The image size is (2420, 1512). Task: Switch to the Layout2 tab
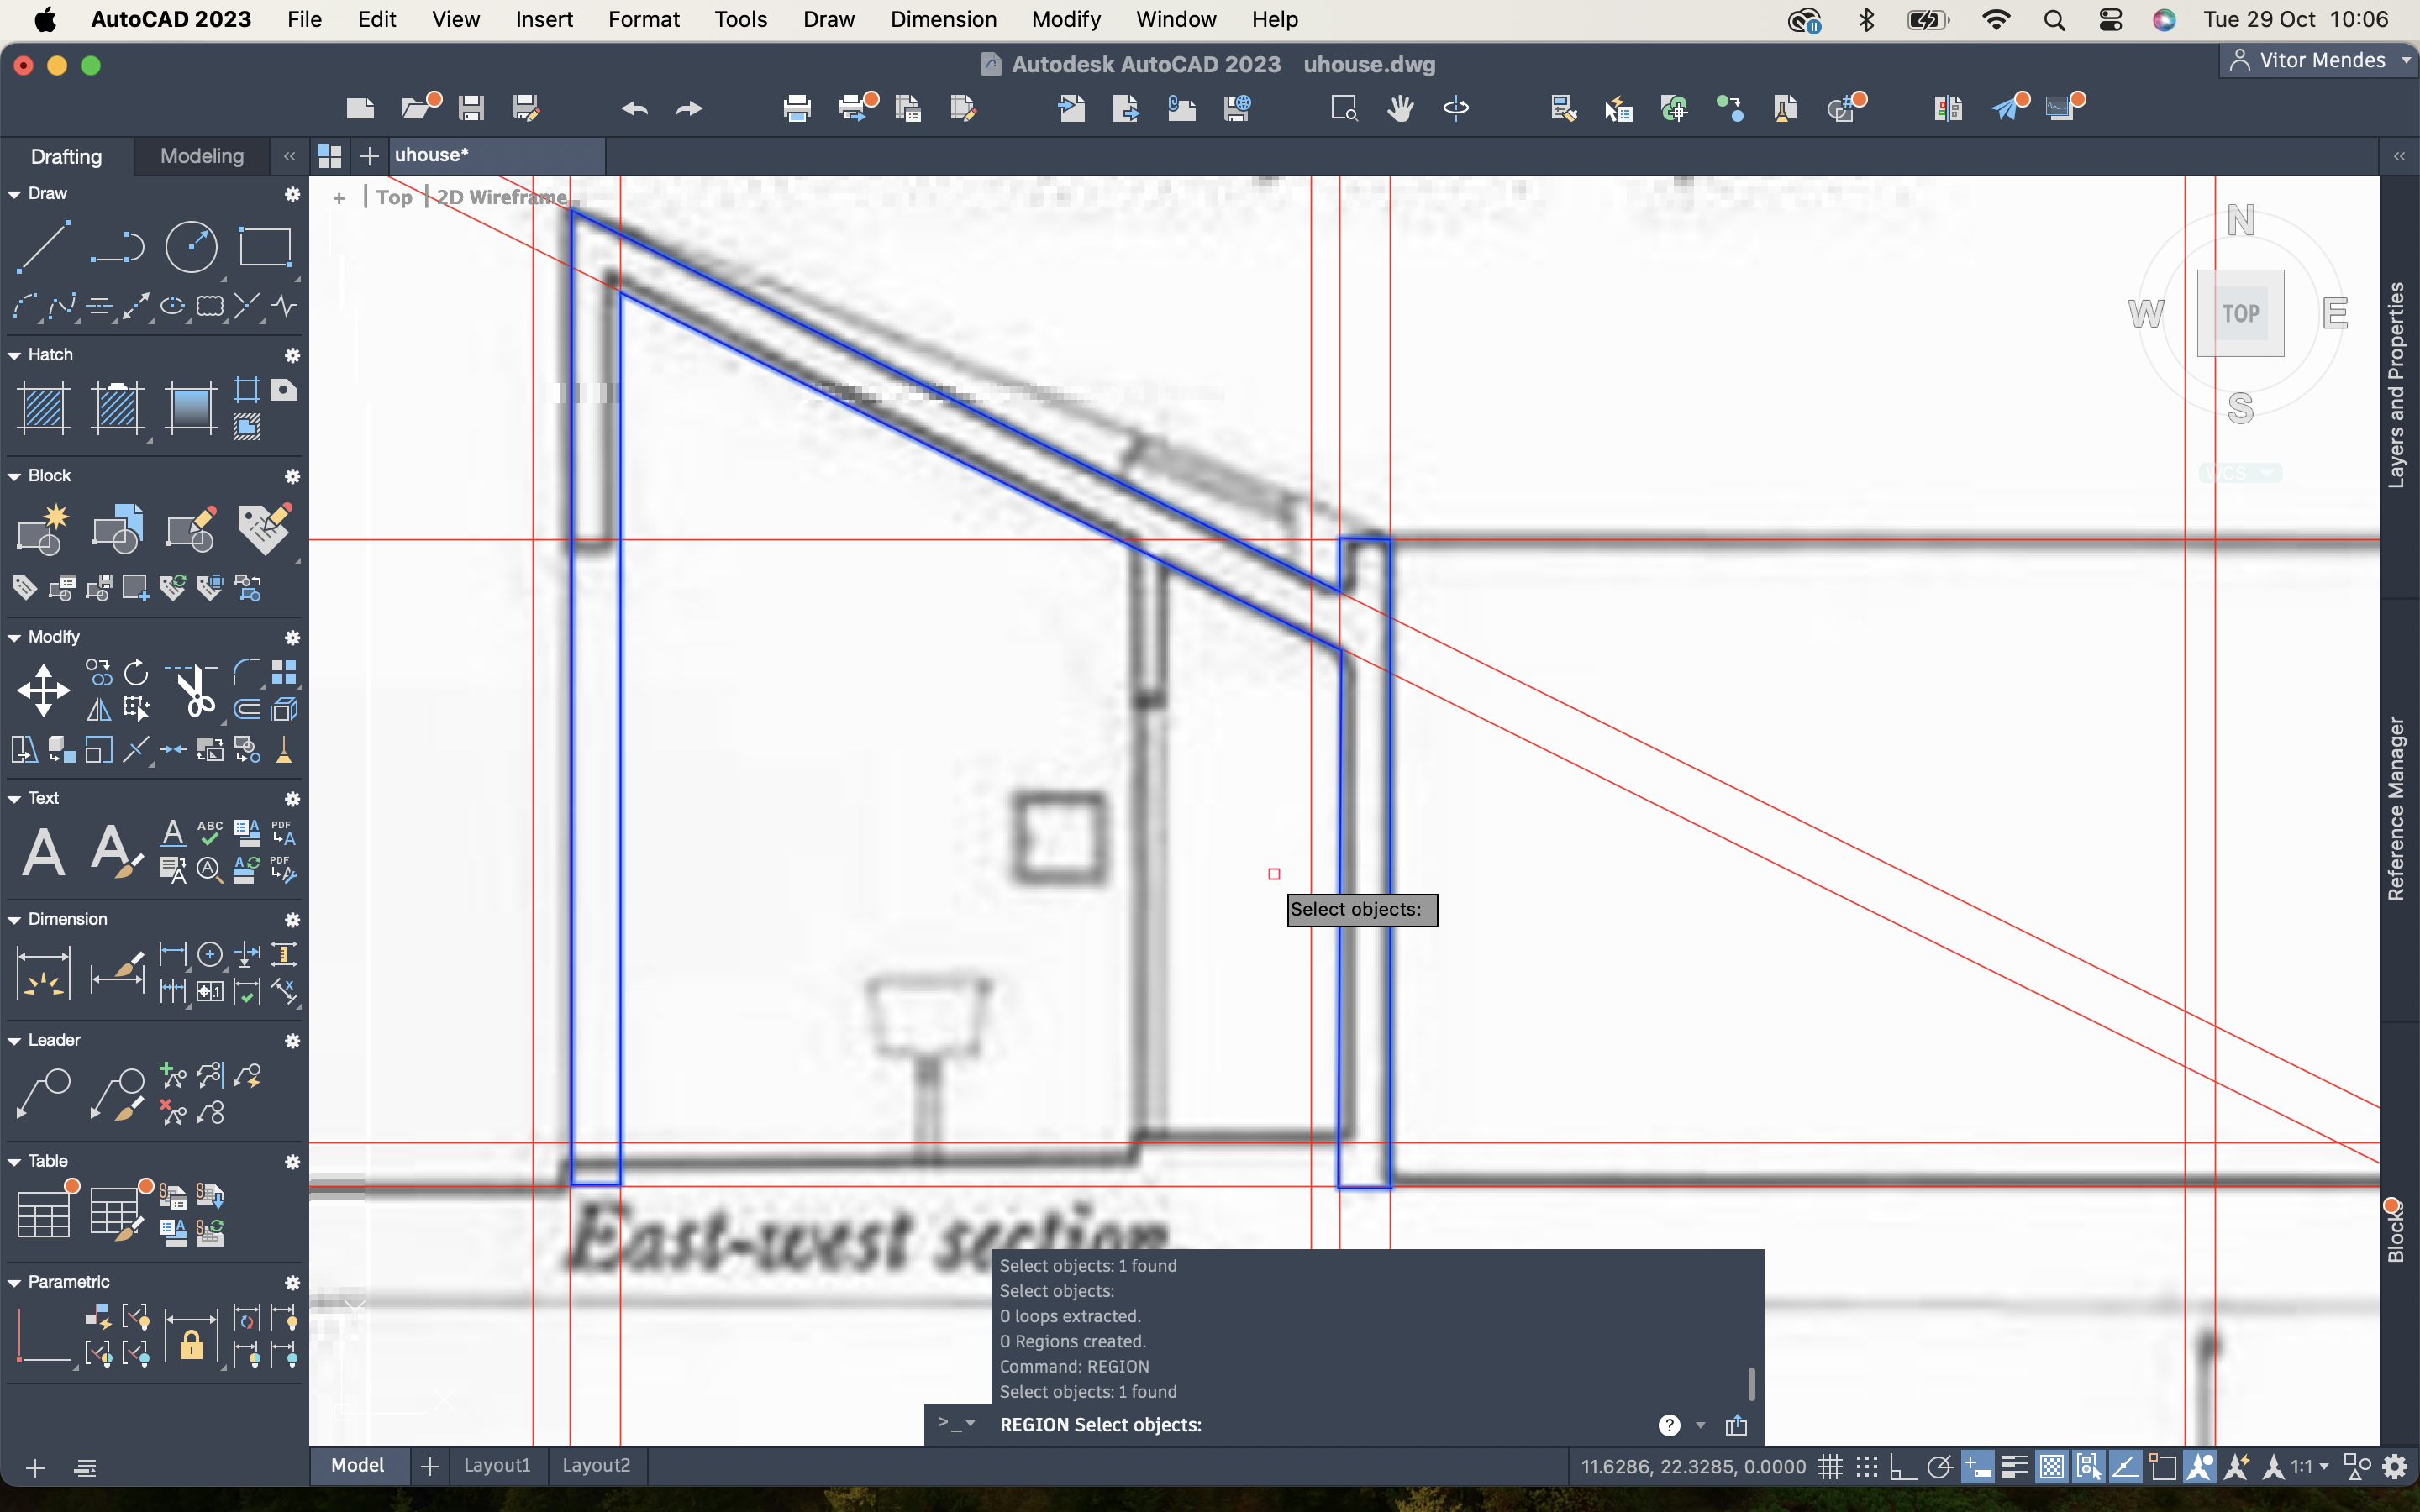(596, 1465)
